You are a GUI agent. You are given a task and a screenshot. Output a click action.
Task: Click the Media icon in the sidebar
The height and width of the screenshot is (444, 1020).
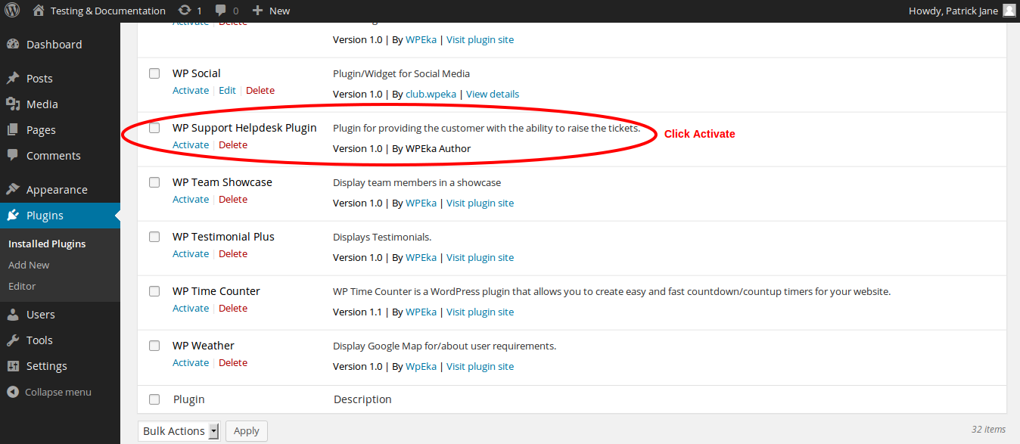point(13,104)
